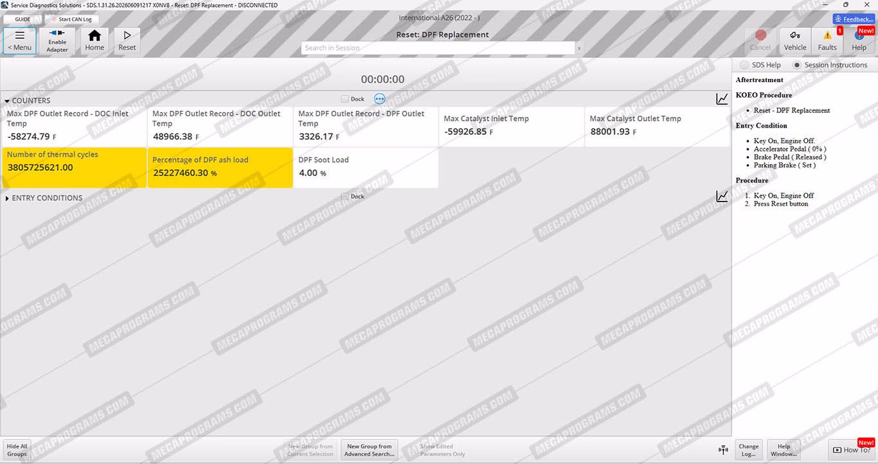The height and width of the screenshot is (464, 878).
Task: Select Max DPF Outlet Record DOC Outlet Temp tile
Action: (220, 126)
